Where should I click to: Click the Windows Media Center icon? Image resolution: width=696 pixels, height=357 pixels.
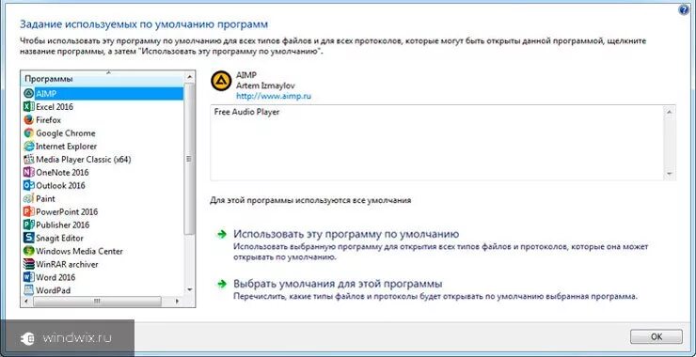(29, 251)
